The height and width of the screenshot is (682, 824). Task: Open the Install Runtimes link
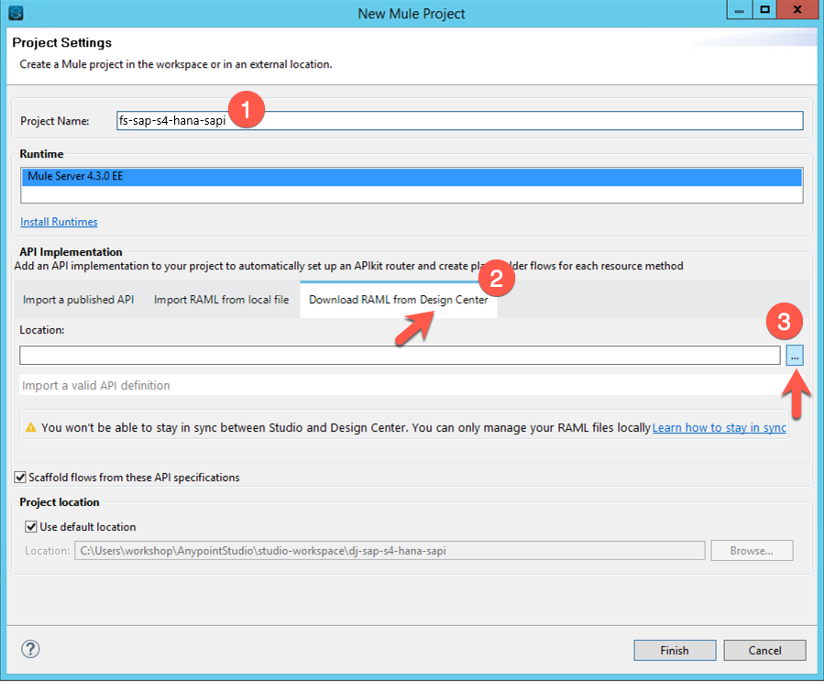[59, 222]
